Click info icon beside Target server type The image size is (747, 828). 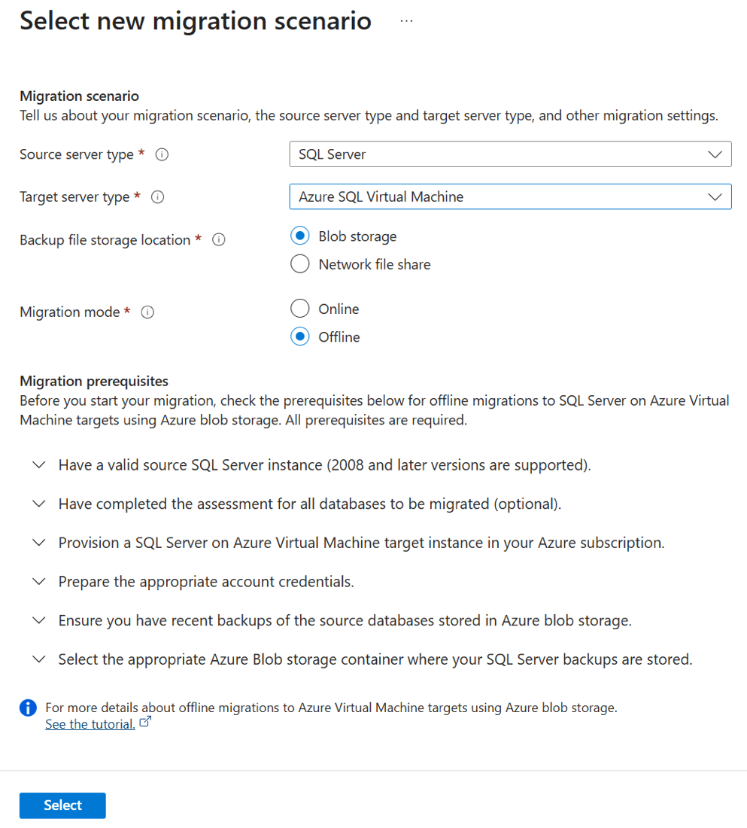point(157,197)
